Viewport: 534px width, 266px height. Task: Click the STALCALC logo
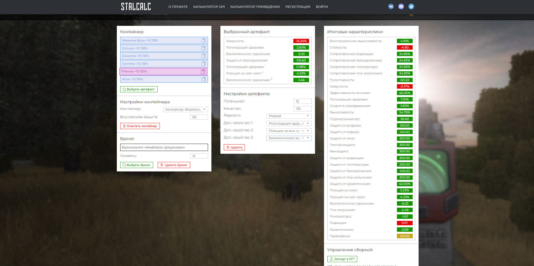click(x=136, y=6)
